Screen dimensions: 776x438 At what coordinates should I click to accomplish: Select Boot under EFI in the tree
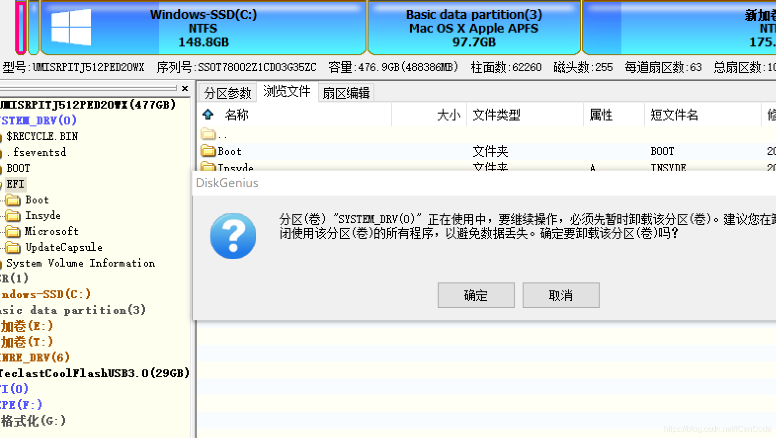tap(37, 200)
